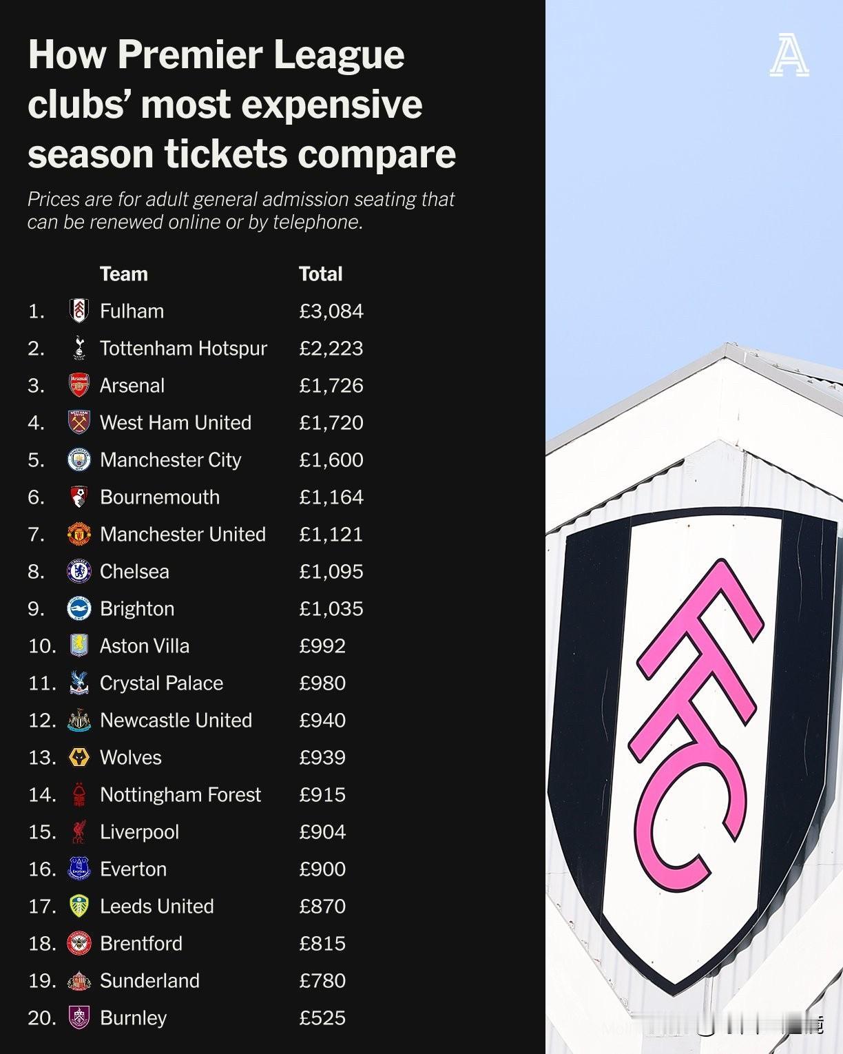Viewport: 843px width, 1054px height.
Task: Select the Newcastle United team name
Action: click(x=176, y=720)
